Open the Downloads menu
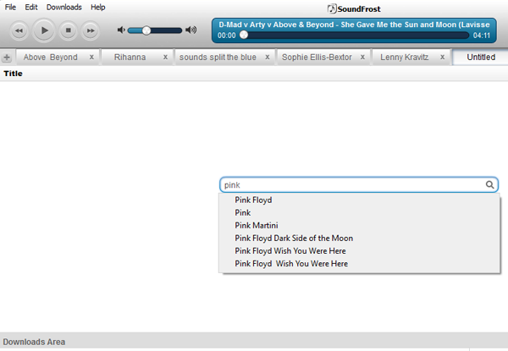This screenshot has width=508, height=351. tap(63, 7)
